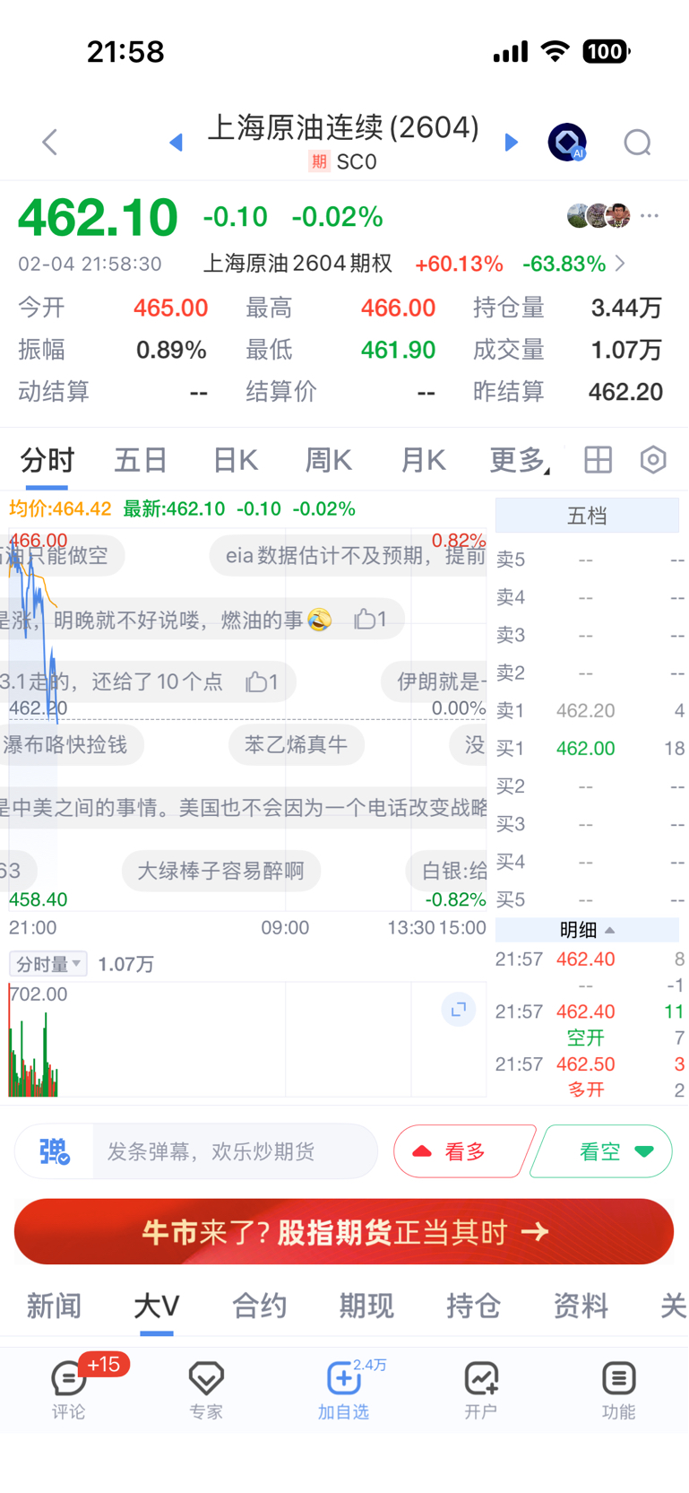Tap the 均价:464.42 label
The height and width of the screenshot is (1493, 689).
click(x=60, y=509)
